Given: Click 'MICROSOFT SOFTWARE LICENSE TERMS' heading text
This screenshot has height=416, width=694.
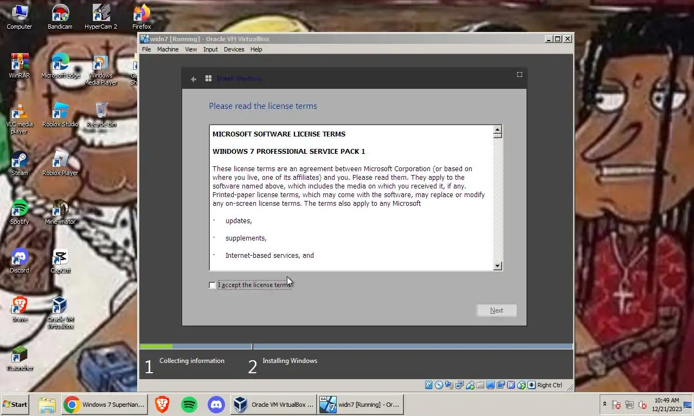Looking at the screenshot, I should [x=279, y=134].
